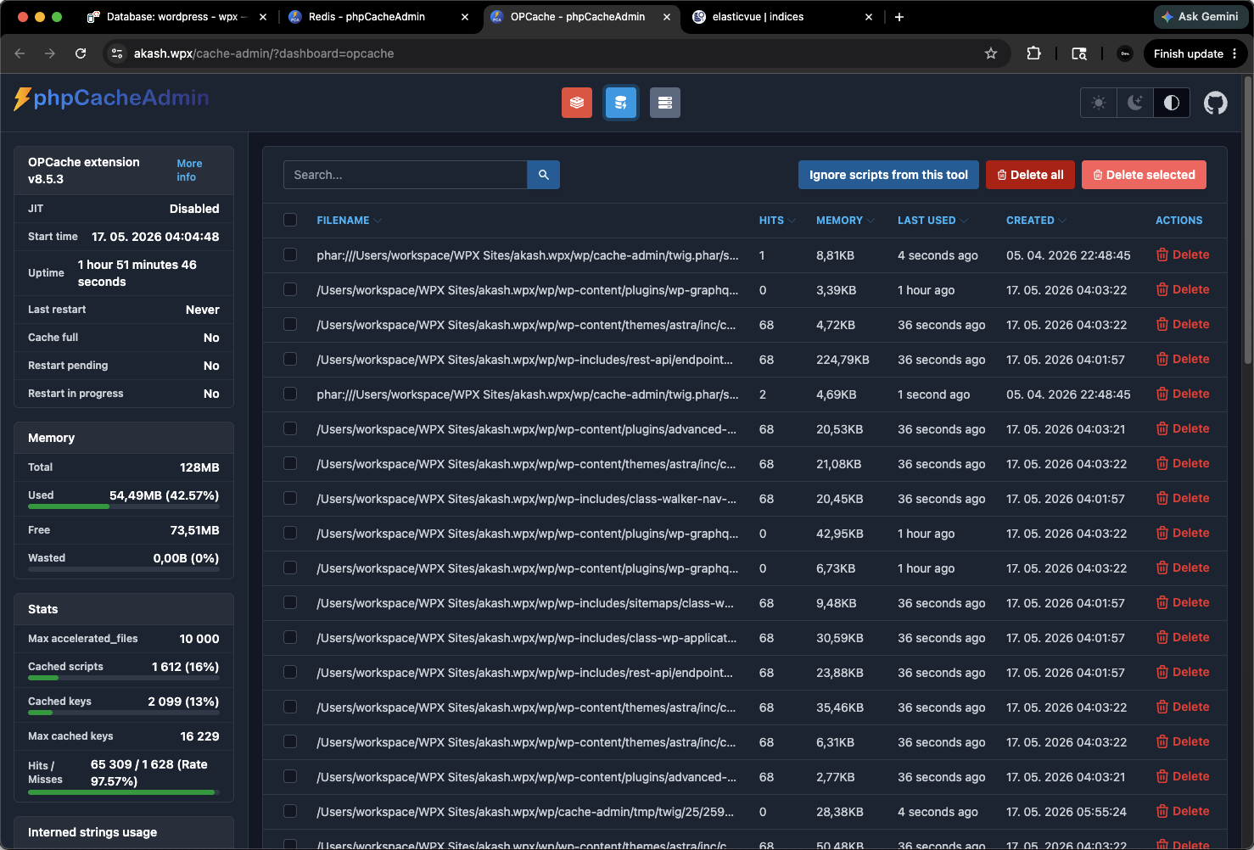Select the OPCache dashboard icon
The width and height of the screenshot is (1254, 850).
(x=621, y=103)
